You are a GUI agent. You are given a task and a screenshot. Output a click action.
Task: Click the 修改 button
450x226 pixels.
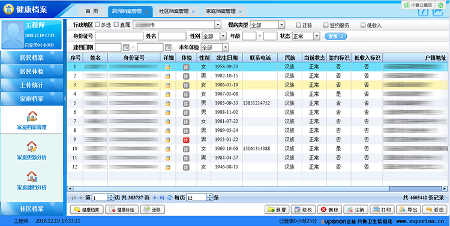[x=303, y=210]
